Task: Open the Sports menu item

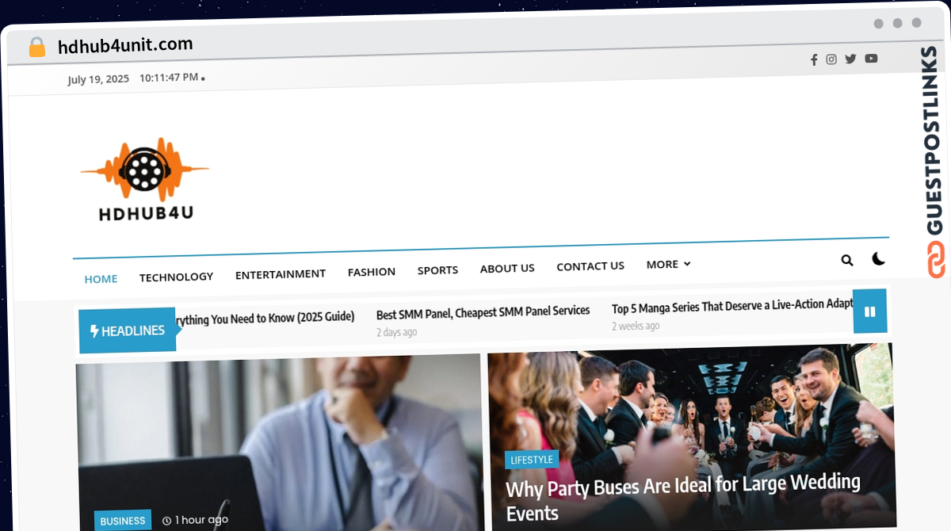Action: 437,270
